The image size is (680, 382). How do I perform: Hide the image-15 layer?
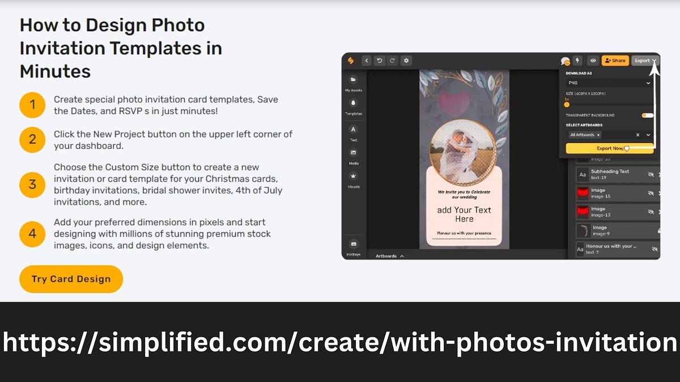(x=651, y=193)
